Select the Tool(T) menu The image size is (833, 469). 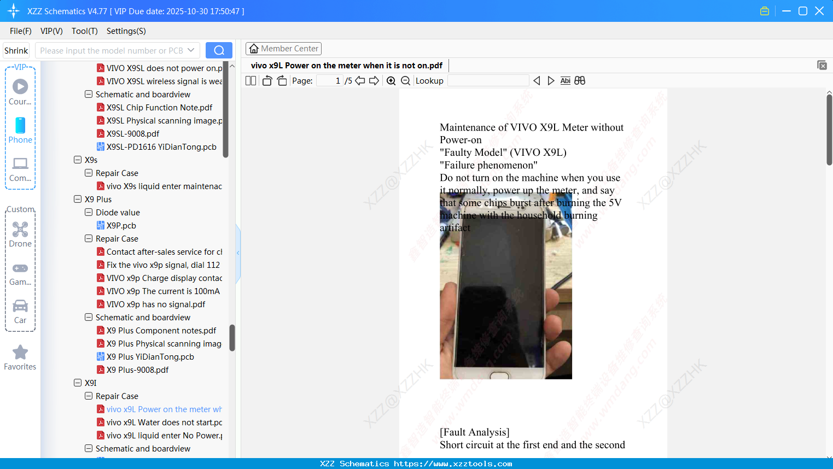click(84, 31)
